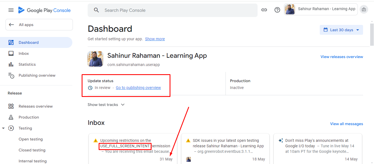Open the USE_FULL_SCREEN_INTENT restrictions message

[133, 149]
